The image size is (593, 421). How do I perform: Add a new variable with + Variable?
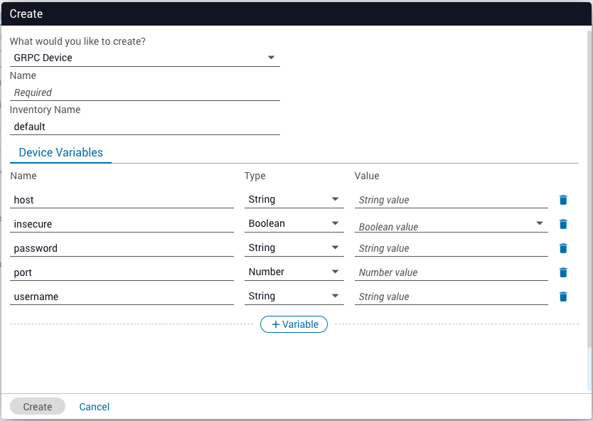294,324
